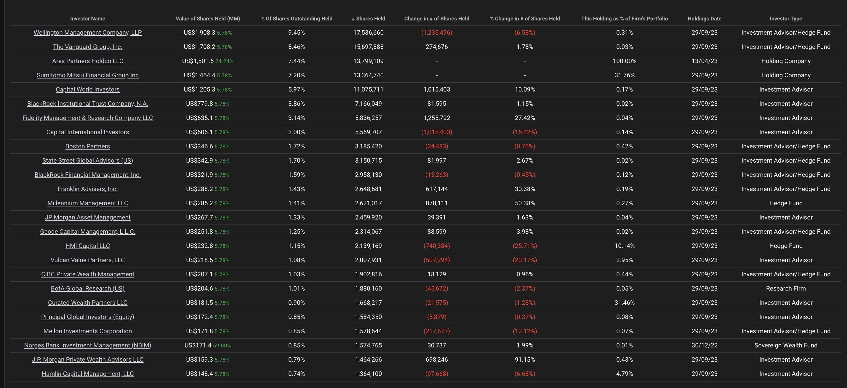Open Capital World Investors link
Screen dimensions: 847x388
point(87,89)
